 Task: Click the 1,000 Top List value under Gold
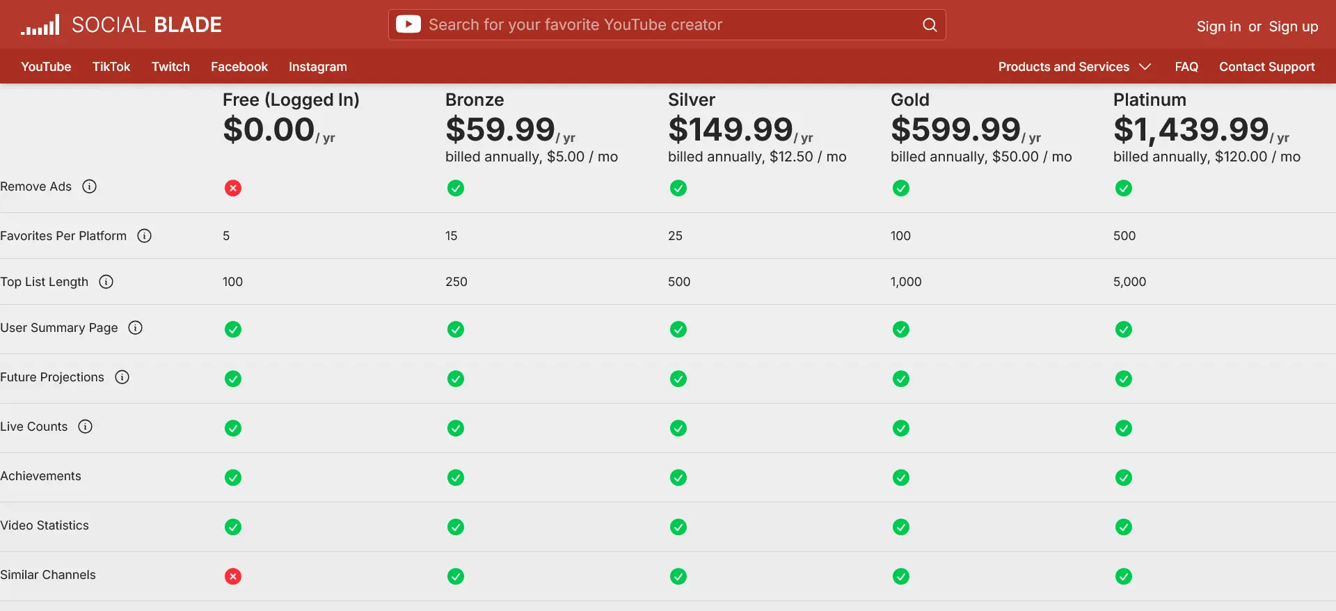(906, 282)
